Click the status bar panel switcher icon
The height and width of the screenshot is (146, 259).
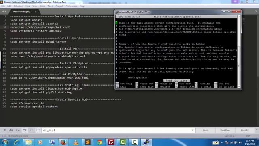pyautogui.click(x=4, y=136)
